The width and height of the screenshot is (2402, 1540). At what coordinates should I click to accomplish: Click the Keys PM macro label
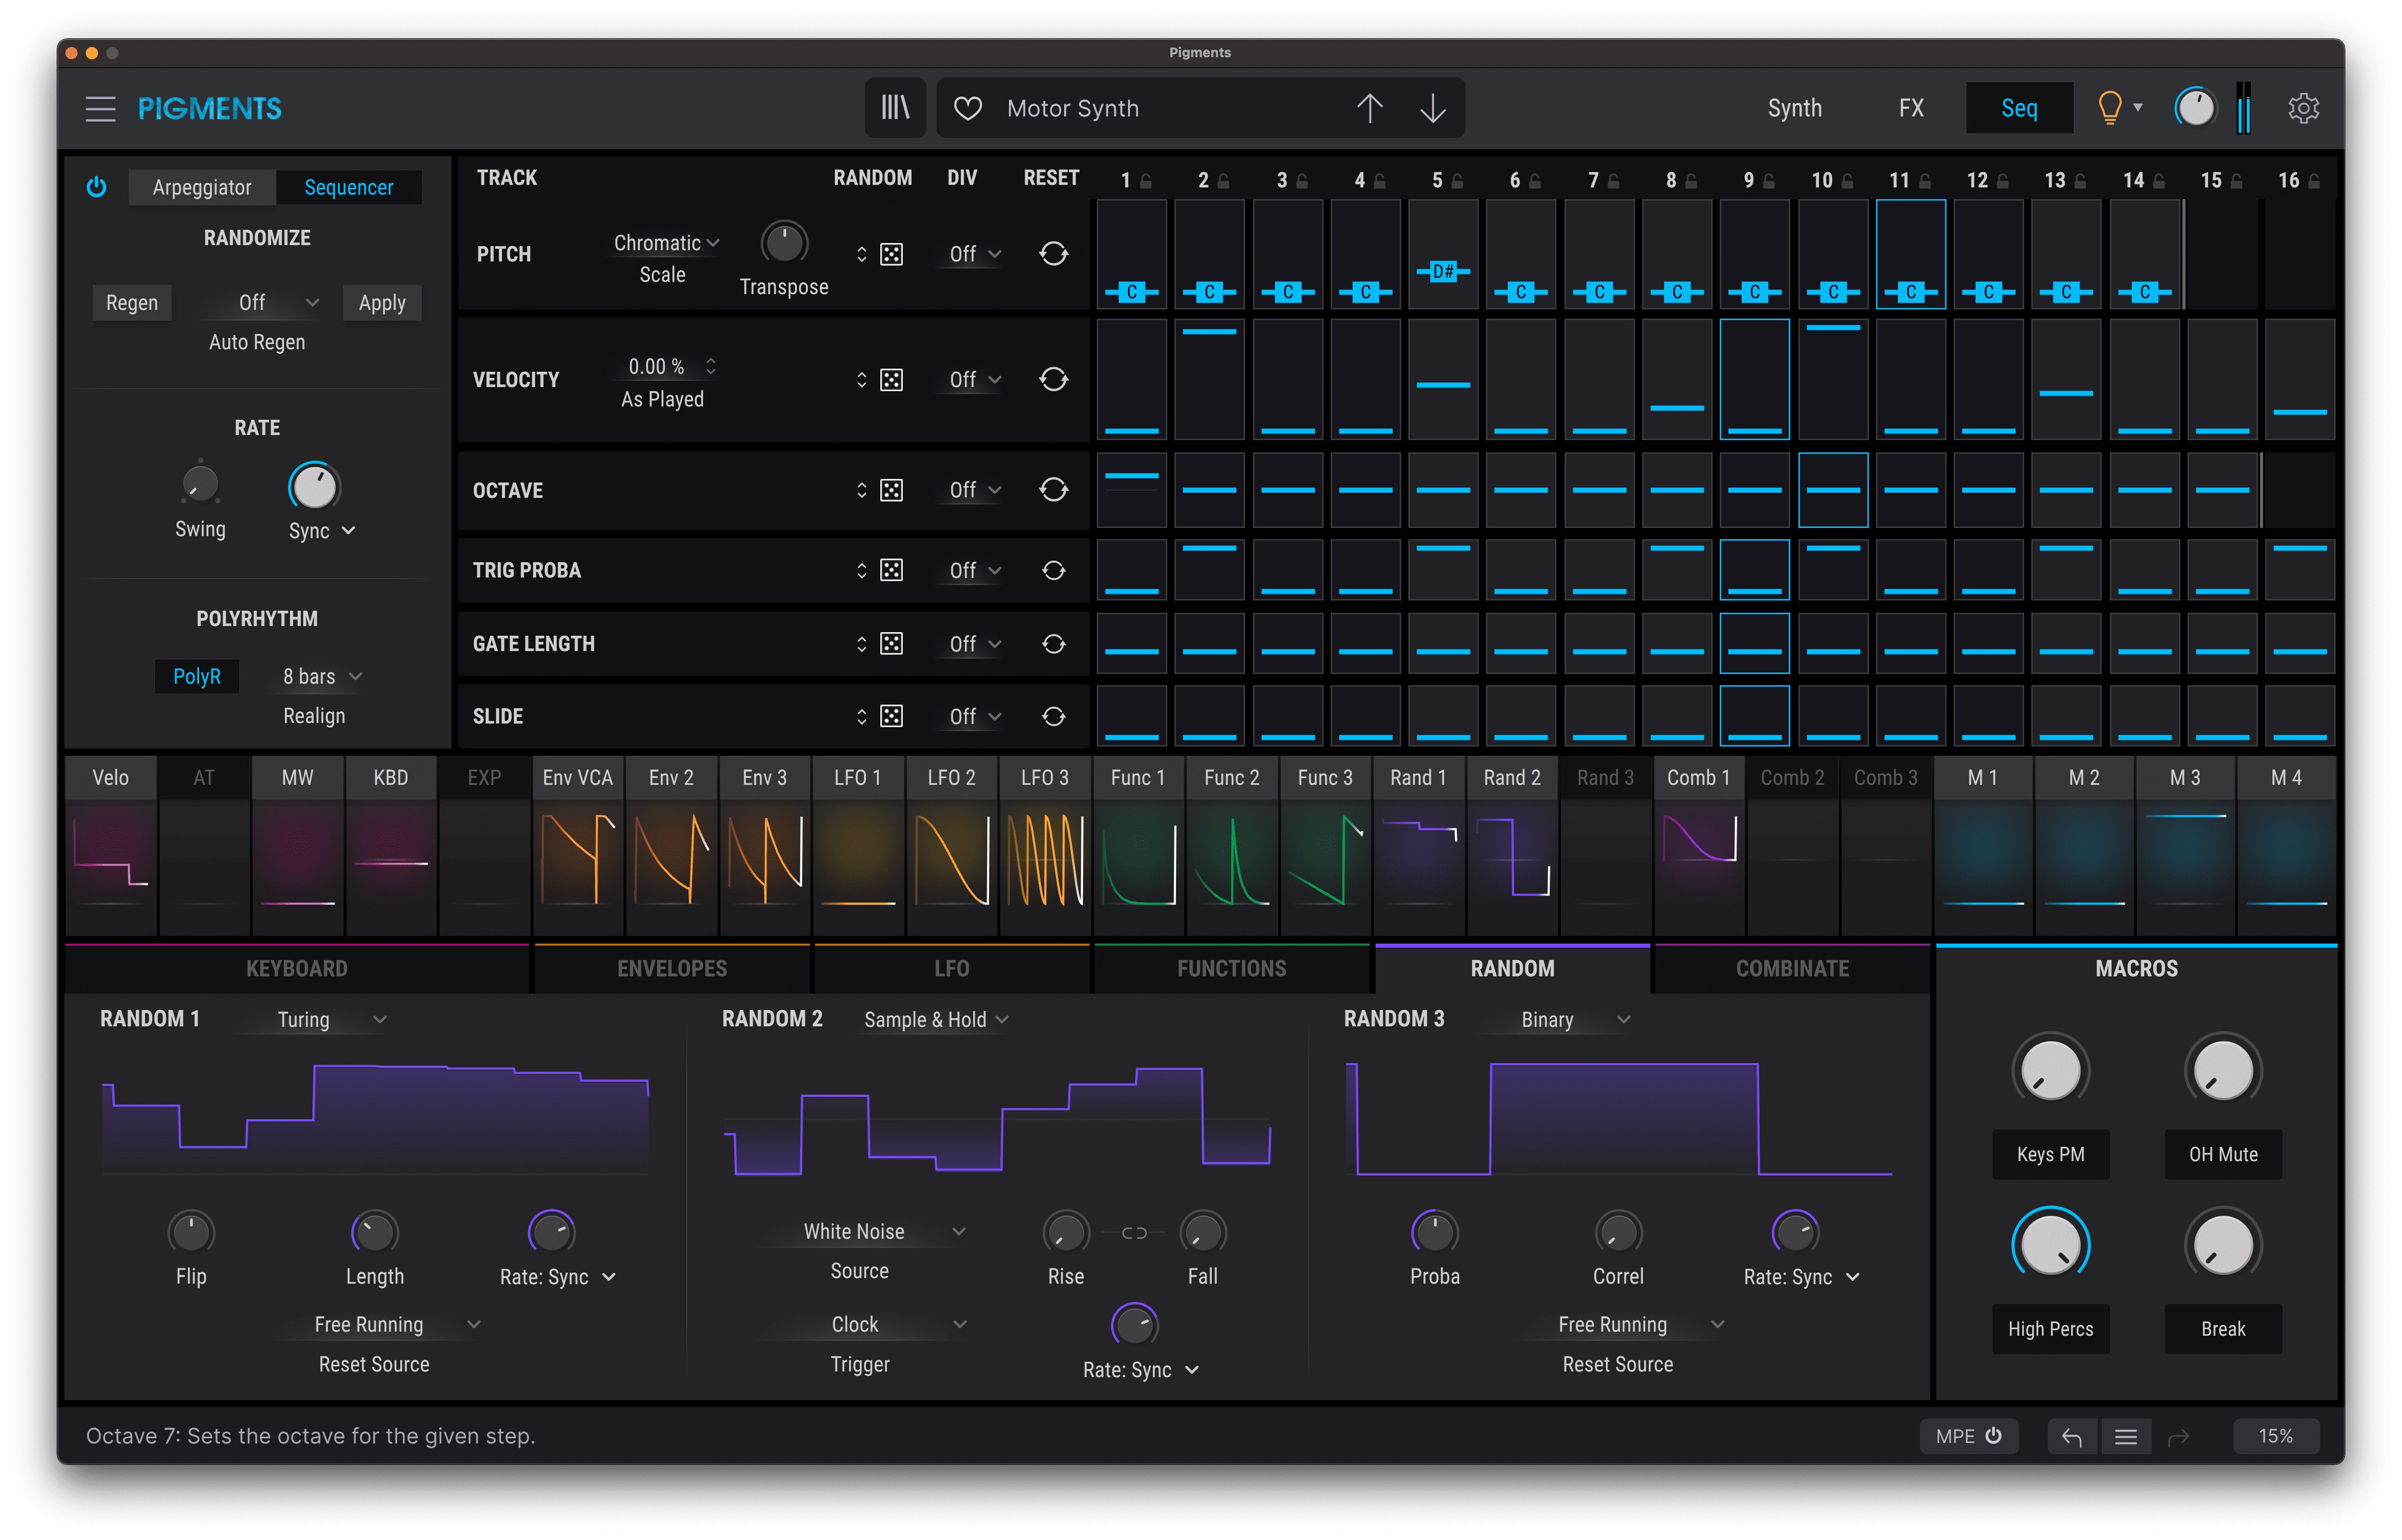click(x=2050, y=1154)
